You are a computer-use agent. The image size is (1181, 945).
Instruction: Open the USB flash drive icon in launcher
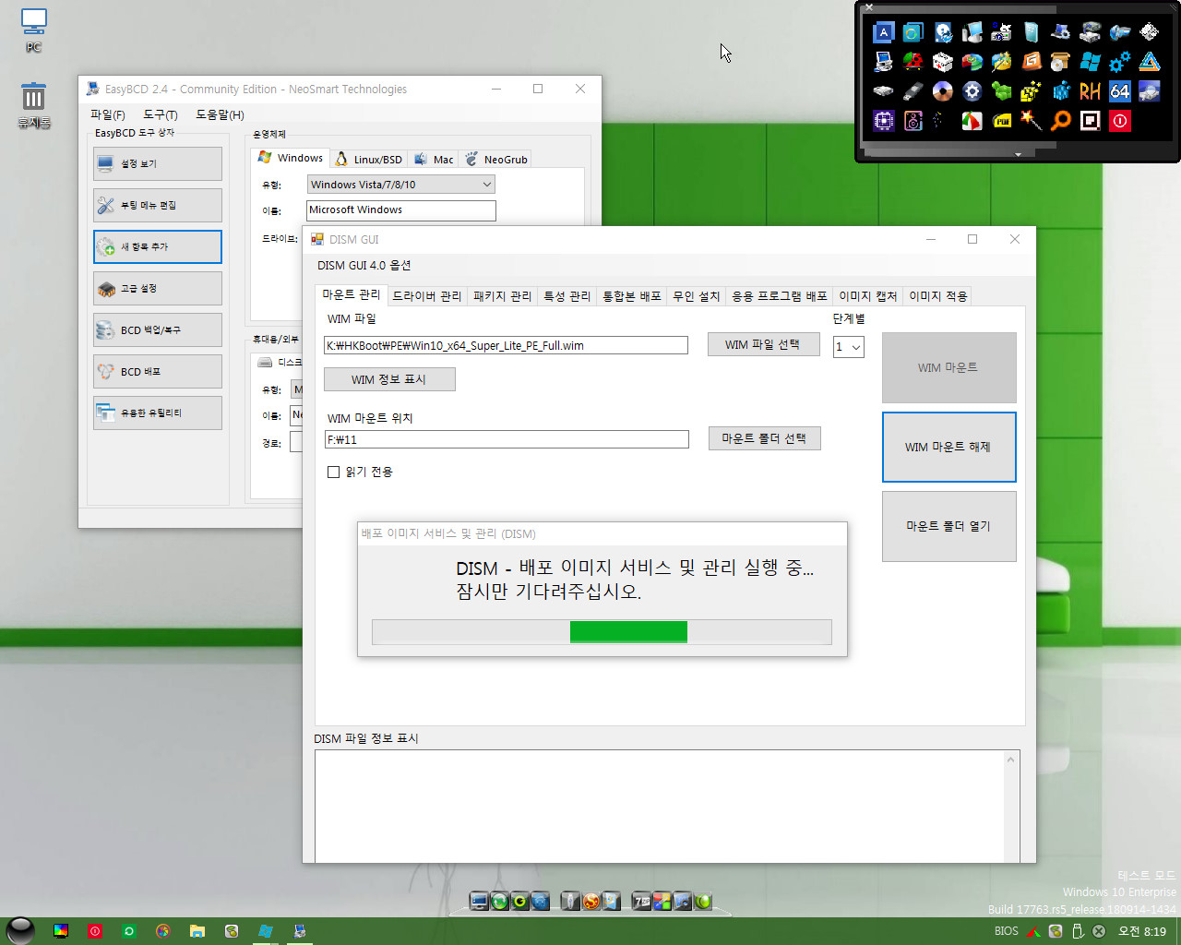click(x=913, y=90)
